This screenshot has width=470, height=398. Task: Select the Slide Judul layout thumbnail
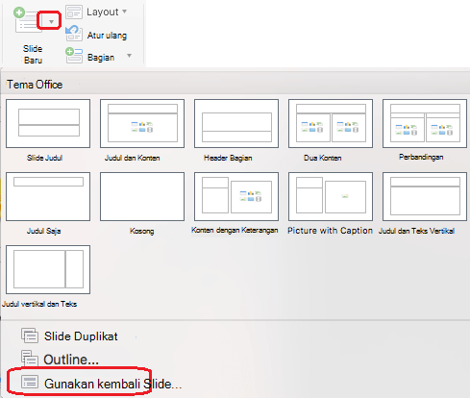tap(48, 123)
